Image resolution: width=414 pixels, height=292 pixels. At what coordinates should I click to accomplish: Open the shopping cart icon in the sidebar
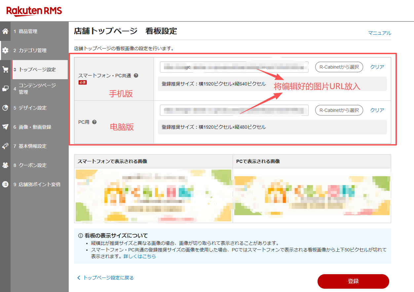coord(5,70)
